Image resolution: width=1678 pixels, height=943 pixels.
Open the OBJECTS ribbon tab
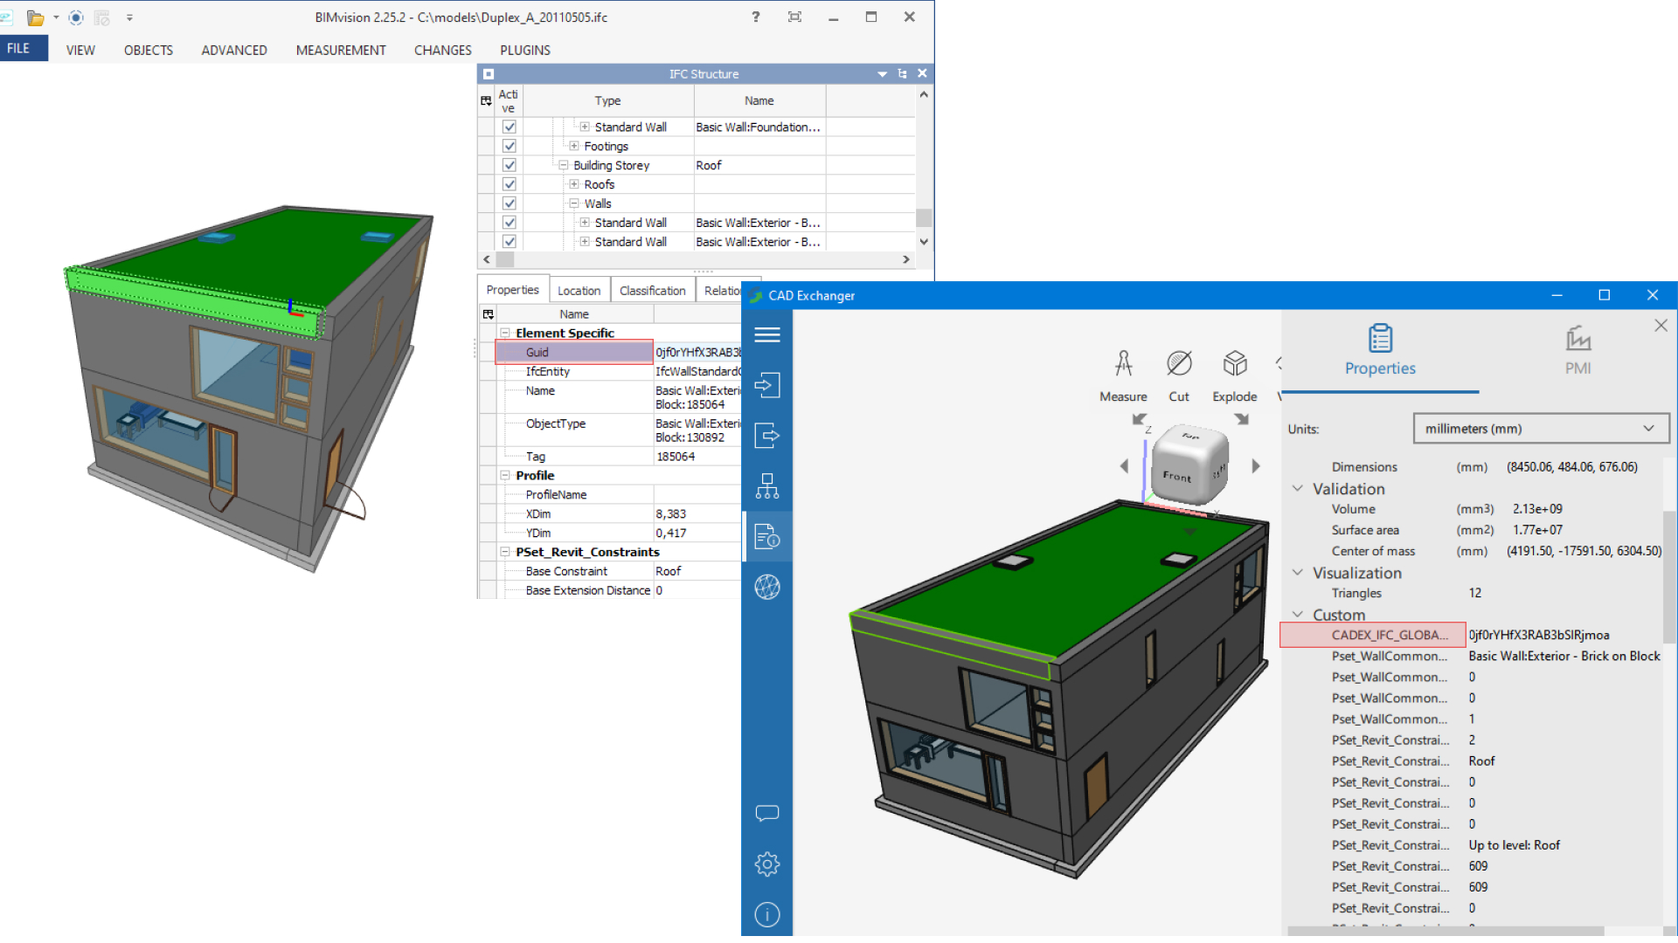tap(149, 51)
